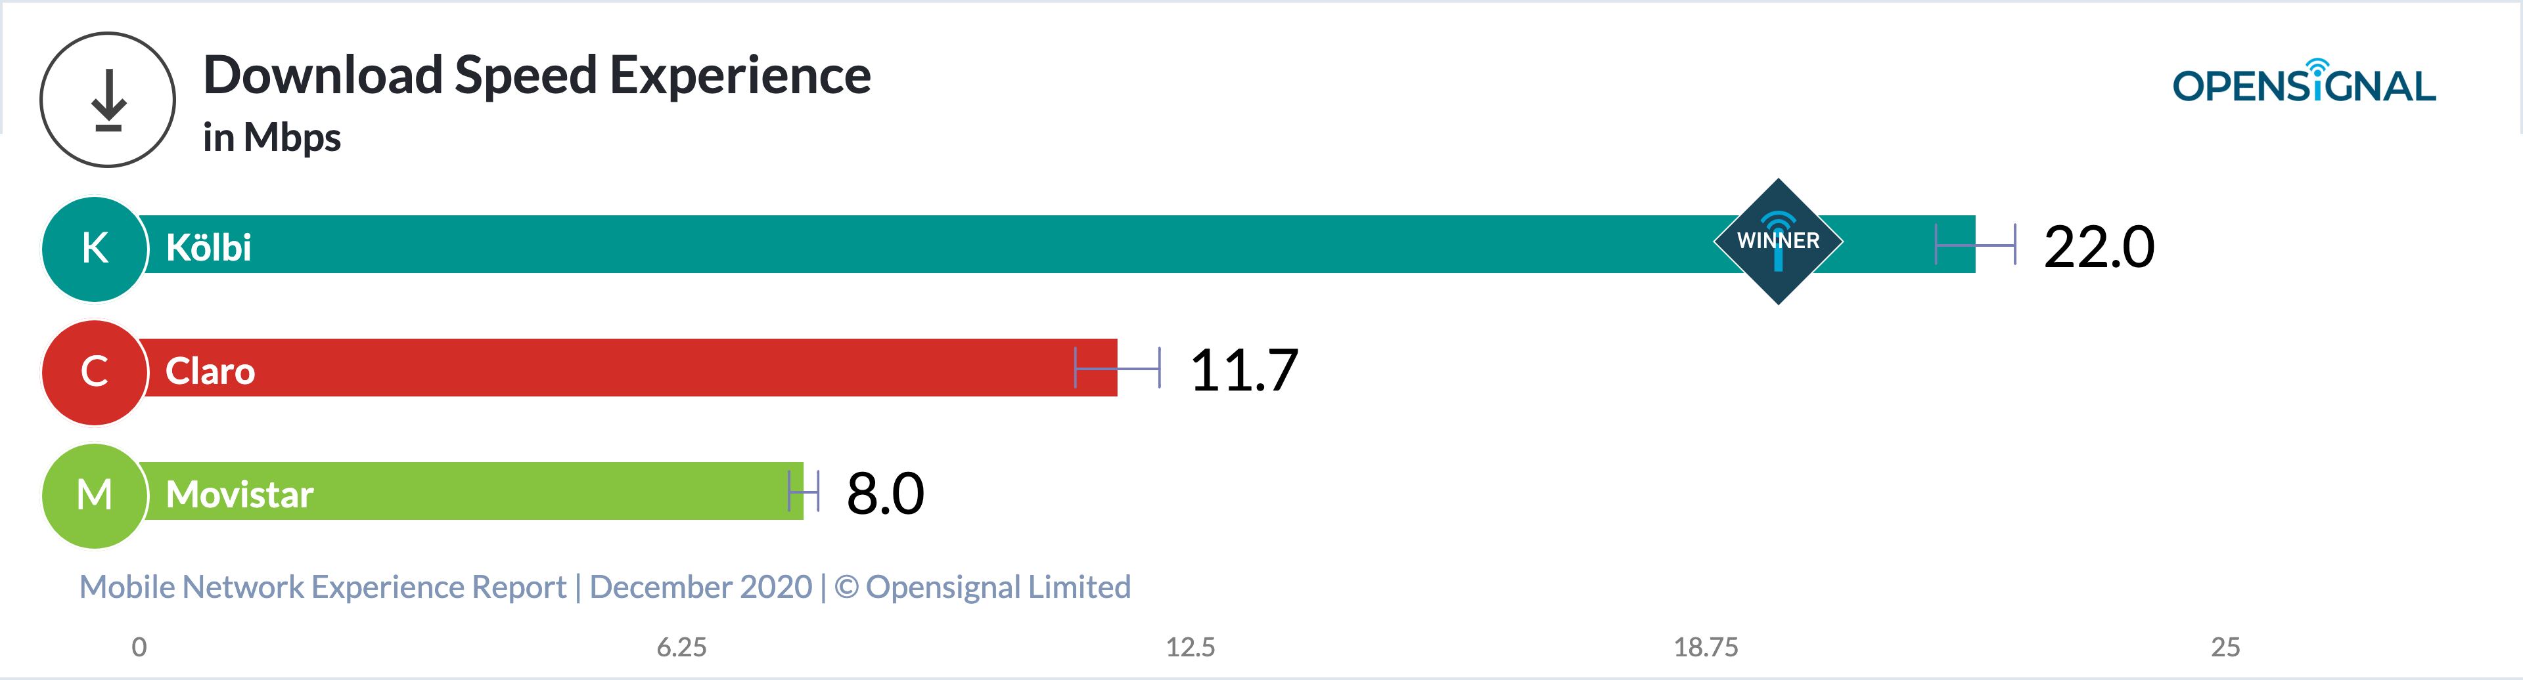Click the Kölbi value 22.0
2523x680 pixels.
tap(2098, 247)
